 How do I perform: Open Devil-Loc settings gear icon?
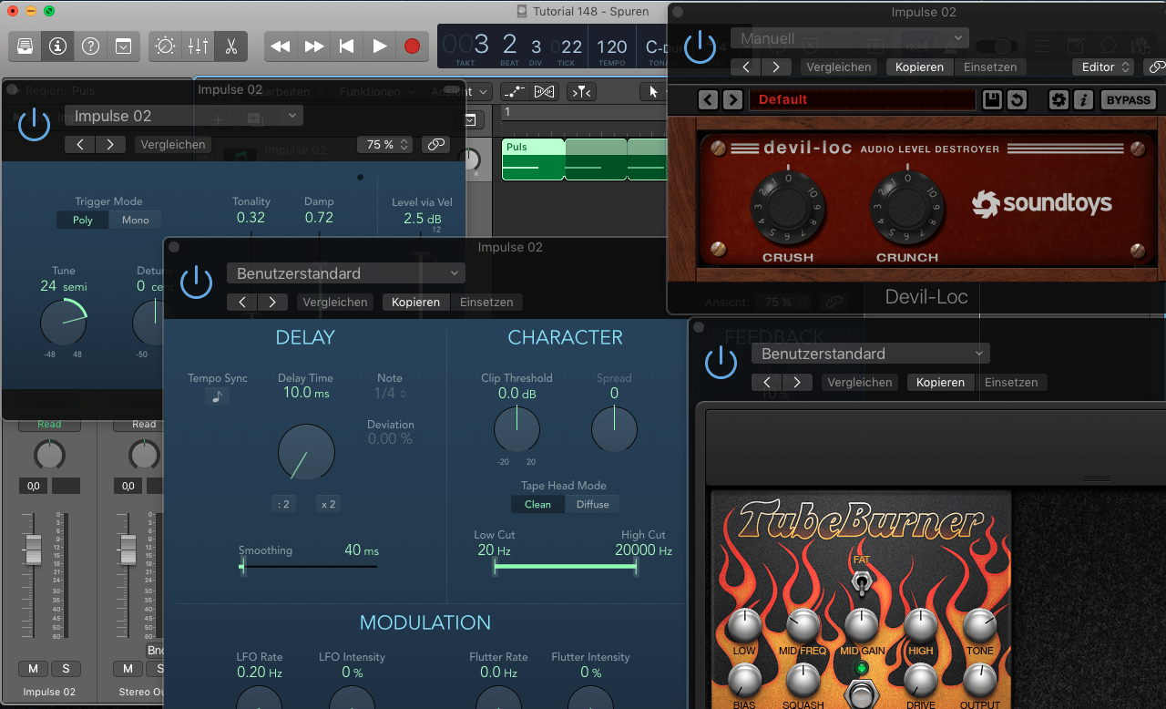point(1059,99)
